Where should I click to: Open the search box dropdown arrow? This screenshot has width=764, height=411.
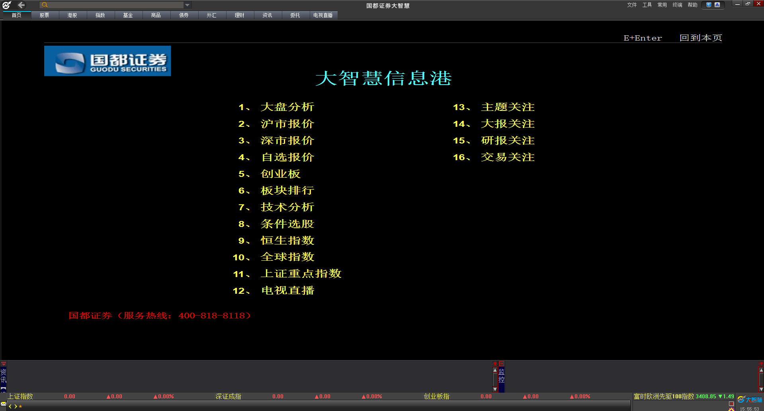[187, 5]
